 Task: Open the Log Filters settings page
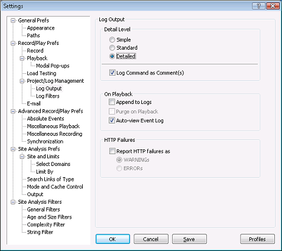pos(47,96)
